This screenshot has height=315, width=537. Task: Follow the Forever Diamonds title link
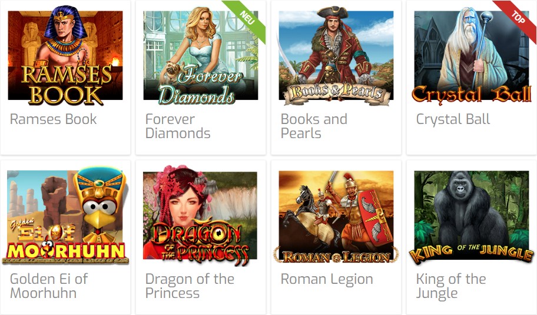coord(178,126)
